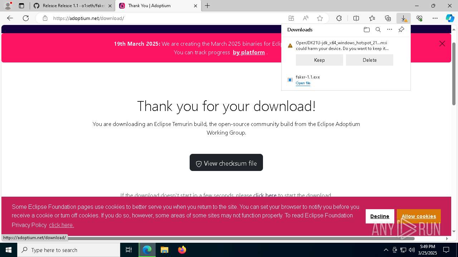Open the app available icon in address bar
Screen dimensions: 458x257
291,18
